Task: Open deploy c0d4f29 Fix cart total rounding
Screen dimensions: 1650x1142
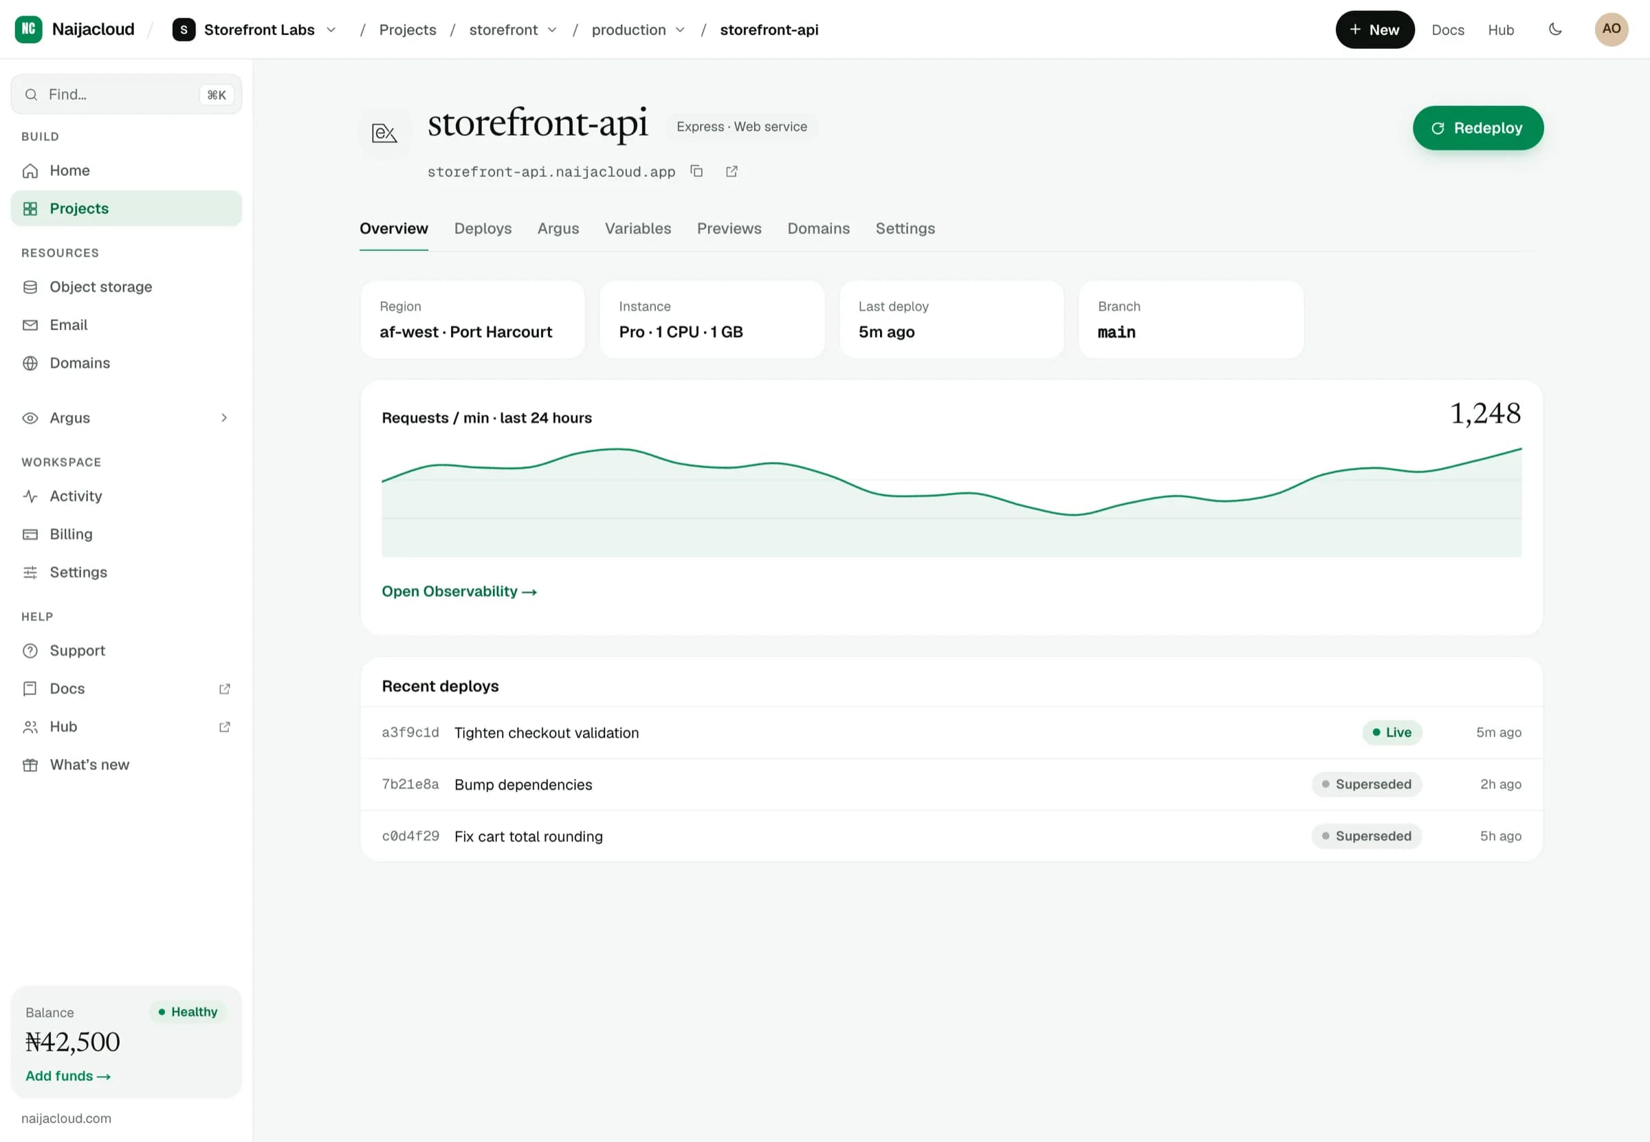Action: [951, 837]
